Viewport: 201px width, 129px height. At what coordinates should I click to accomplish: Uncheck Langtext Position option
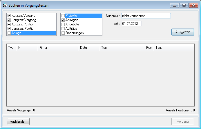(x=9, y=29)
